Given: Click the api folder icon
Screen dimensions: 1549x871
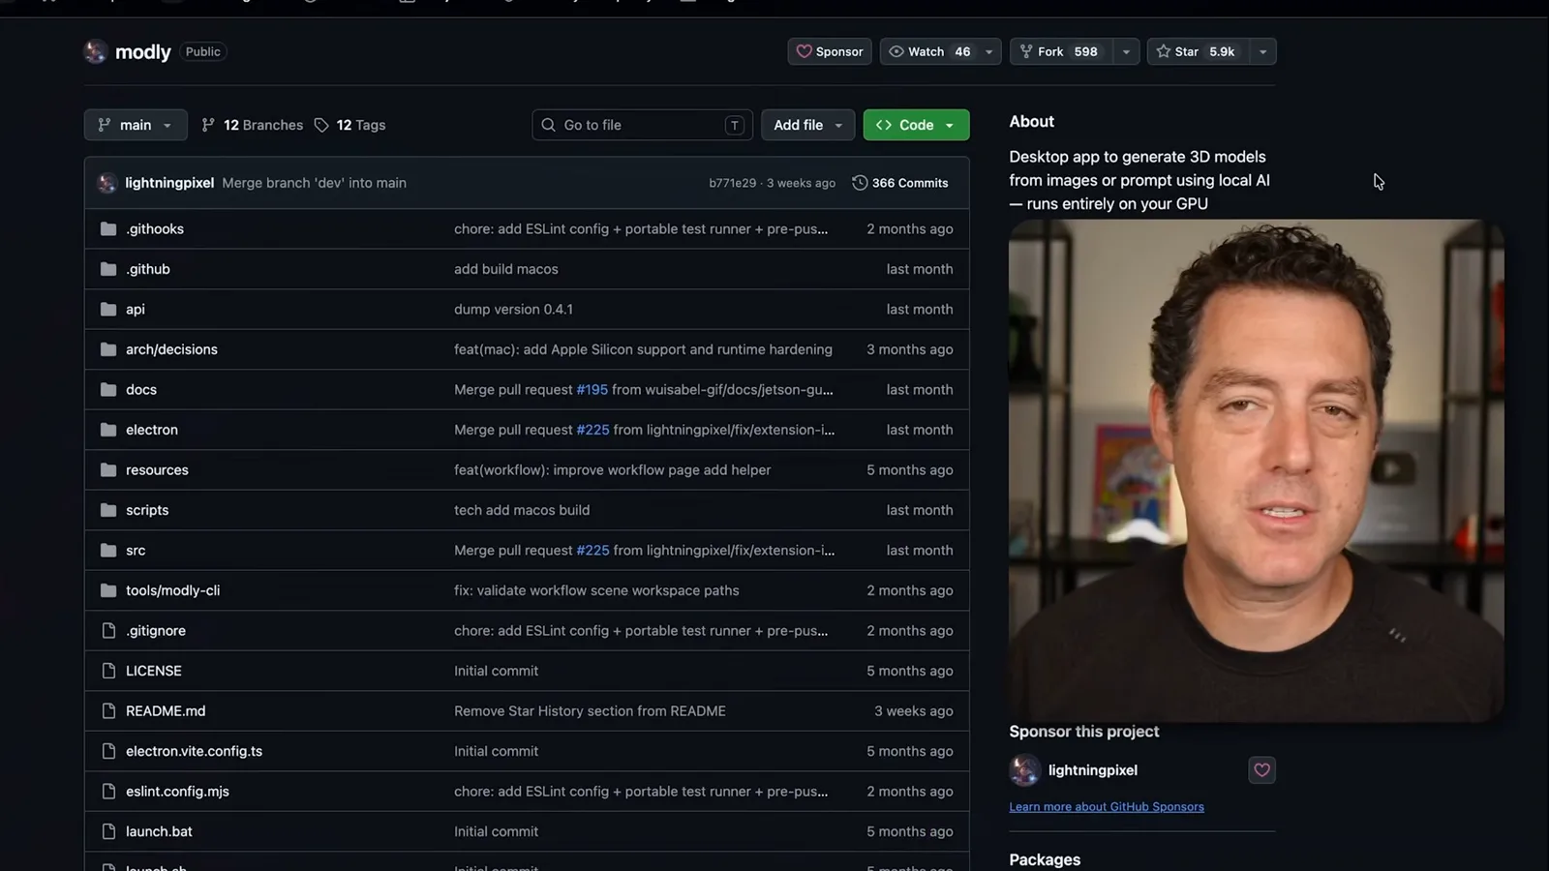Looking at the screenshot, I should pyautogui.click(x=108, y=310).
